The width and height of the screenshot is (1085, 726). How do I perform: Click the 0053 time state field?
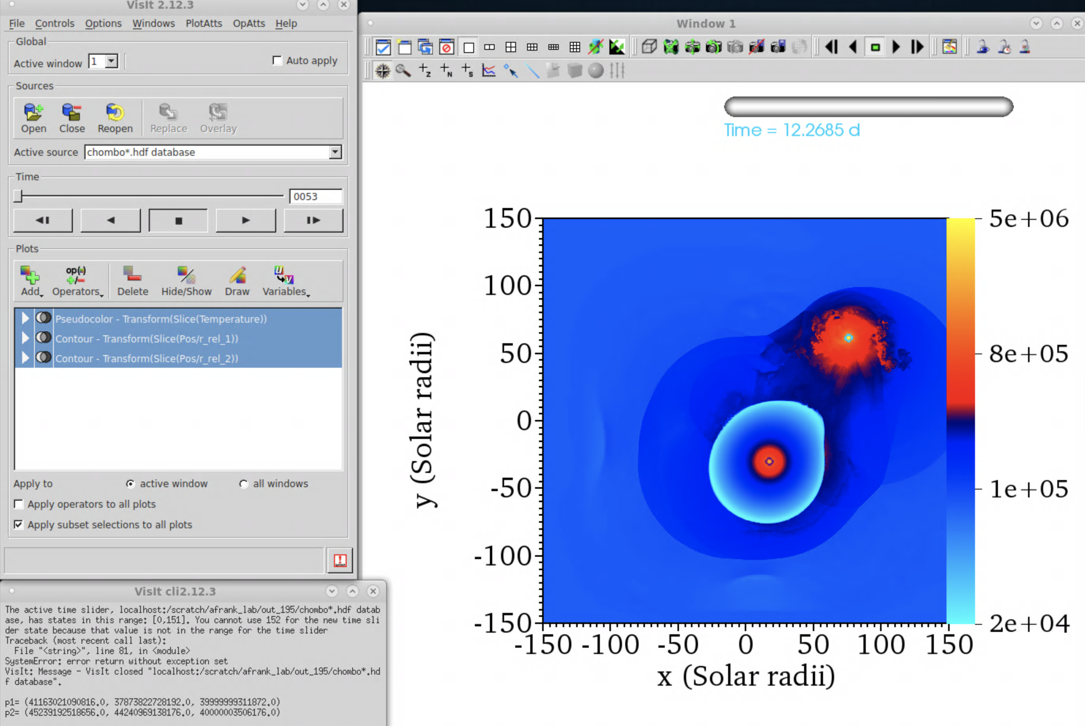[316, 196]
